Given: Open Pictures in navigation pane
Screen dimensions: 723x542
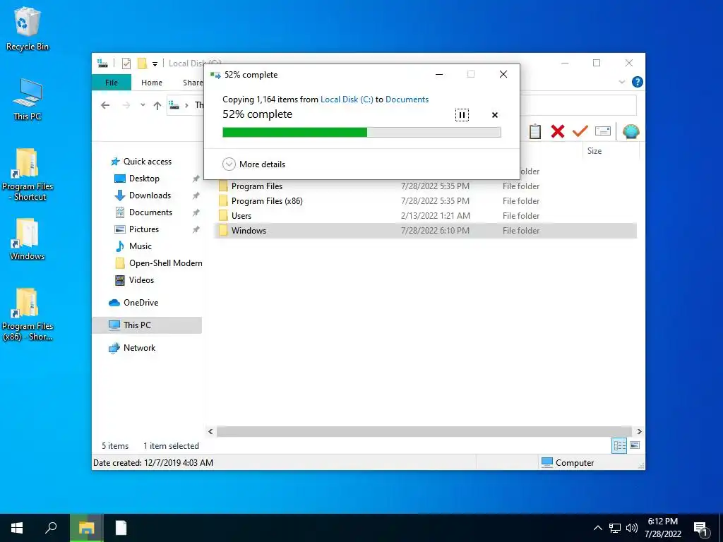Looking at the screenshot, I should [144, 229].
